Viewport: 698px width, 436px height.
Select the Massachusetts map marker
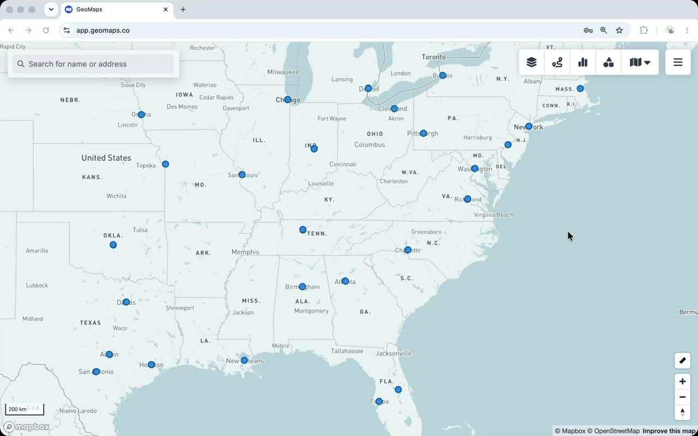click(x=580, y=88)
